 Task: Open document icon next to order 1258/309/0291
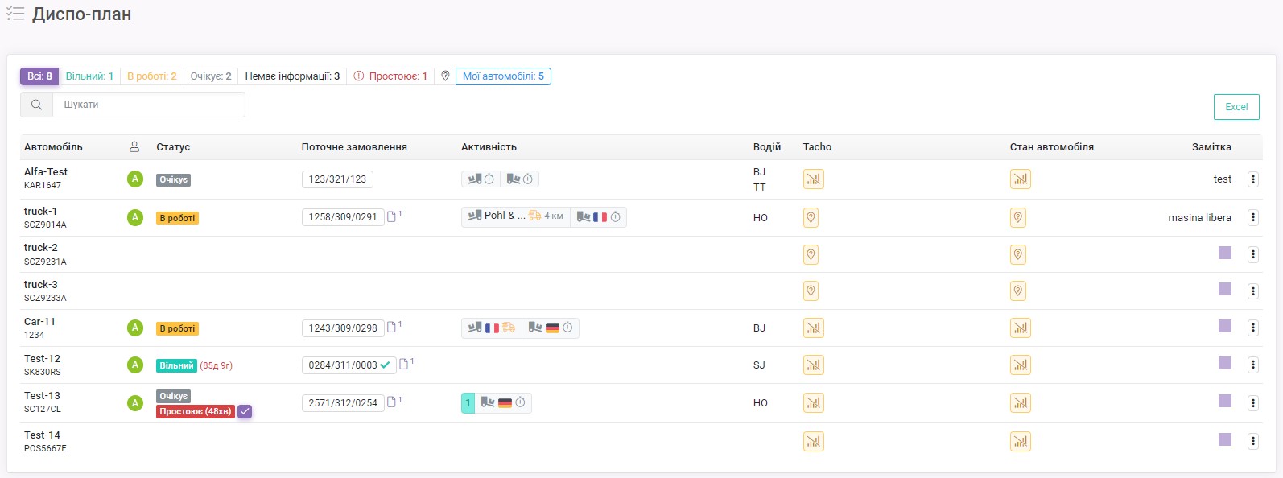tap(392, 216)
